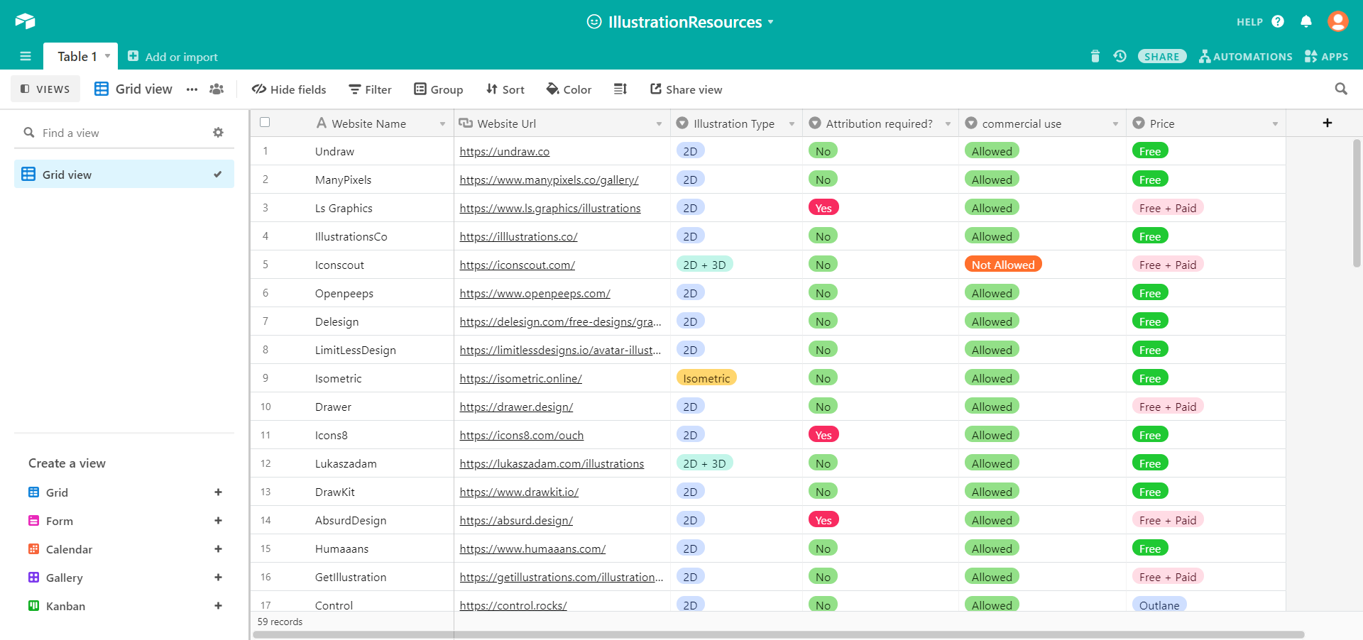Screen dimensions: 1363x640
Task: Click the 2D + 3D tag for Lukaszadam
Action: (704, 463)
